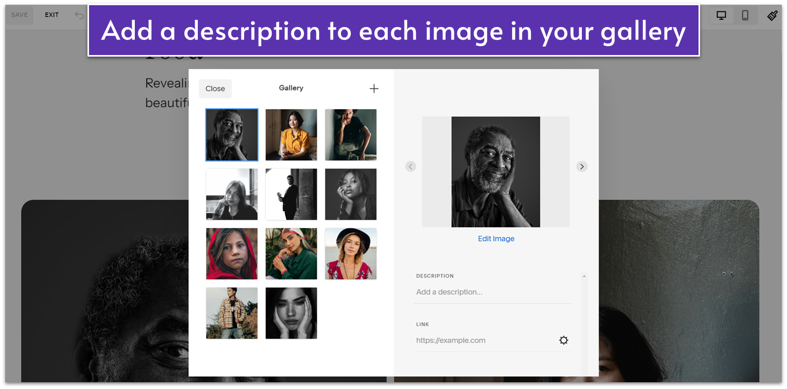Select the man in plaid jacket thumbnail

[x=232, y=313]
